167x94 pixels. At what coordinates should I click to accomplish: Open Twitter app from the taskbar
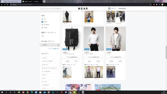(36, 92)
